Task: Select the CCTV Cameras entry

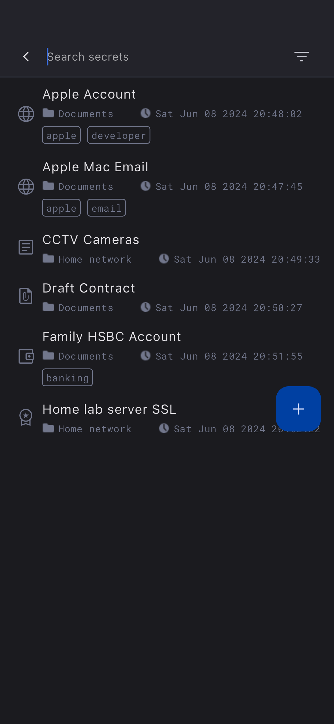Action: coord(91,240)
